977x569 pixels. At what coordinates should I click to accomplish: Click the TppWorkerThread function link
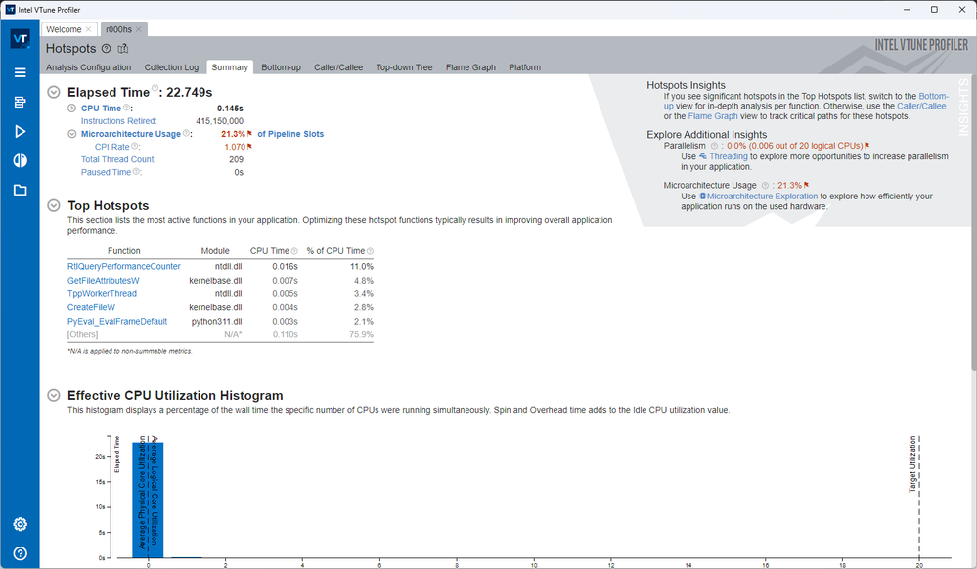(x=102, y=293)
